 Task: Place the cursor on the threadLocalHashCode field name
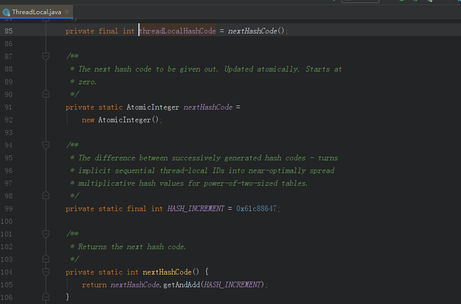[178, 31]
